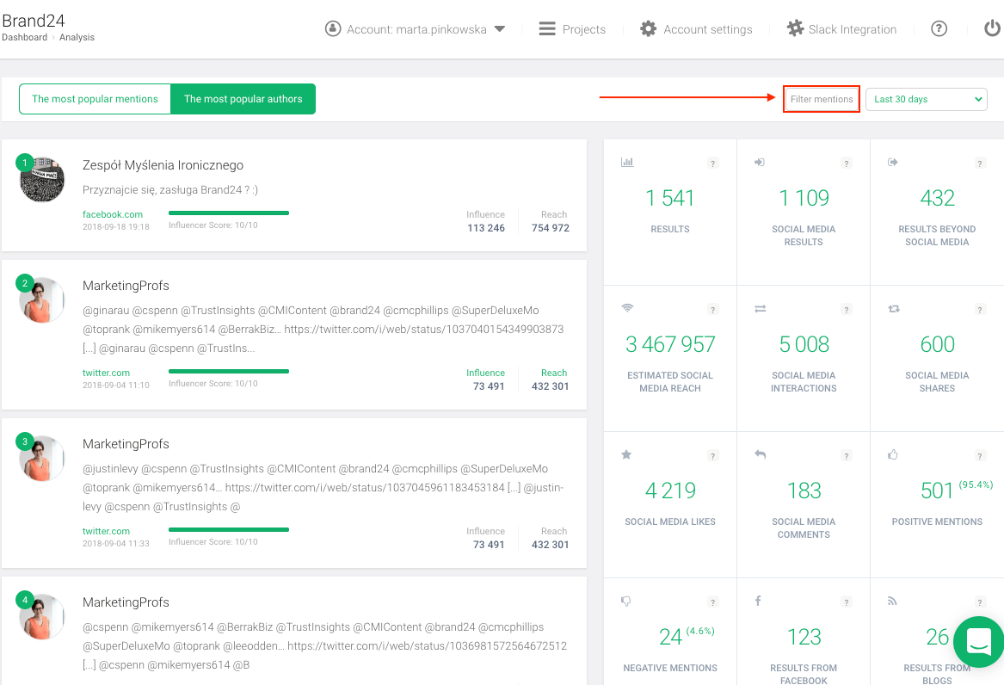Open Account settings menu item

pyautogui.click(x=707, y=29)
